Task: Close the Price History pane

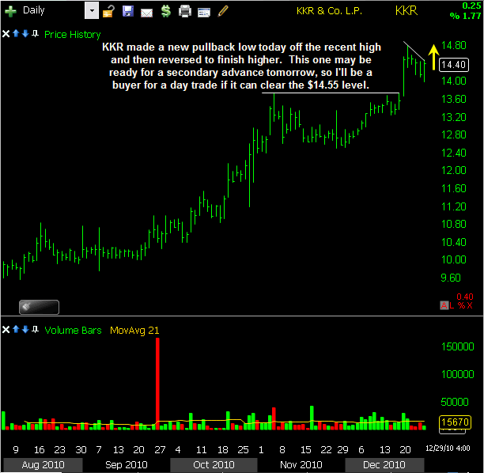Action: (6, 34)
